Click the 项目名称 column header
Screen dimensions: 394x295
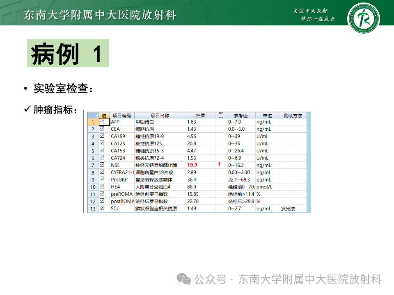(x=160, y=116)
